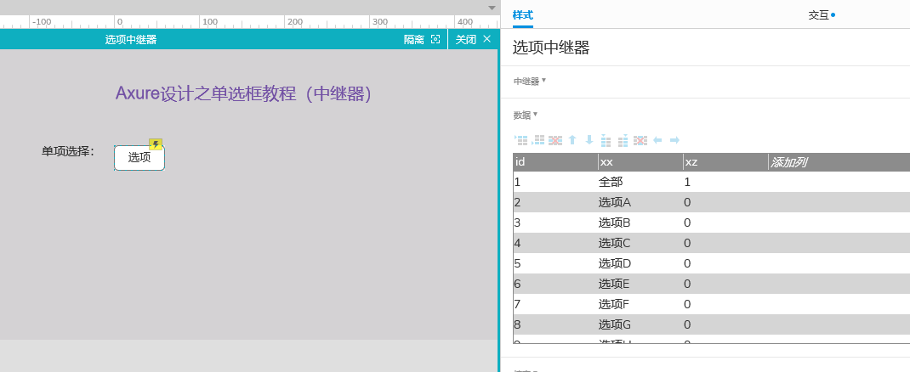Click the yellow lightning interaction badge

click(155, 144)
